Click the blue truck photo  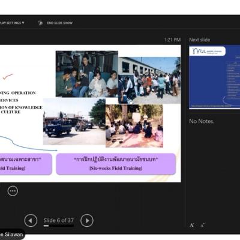point(74,122)
